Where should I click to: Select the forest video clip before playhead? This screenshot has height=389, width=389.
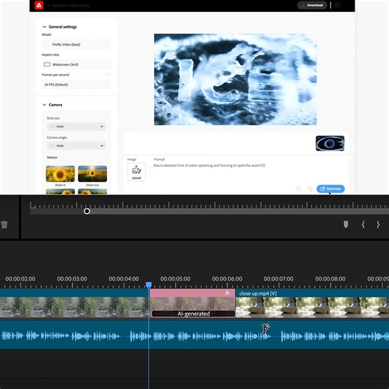(74, 303)
